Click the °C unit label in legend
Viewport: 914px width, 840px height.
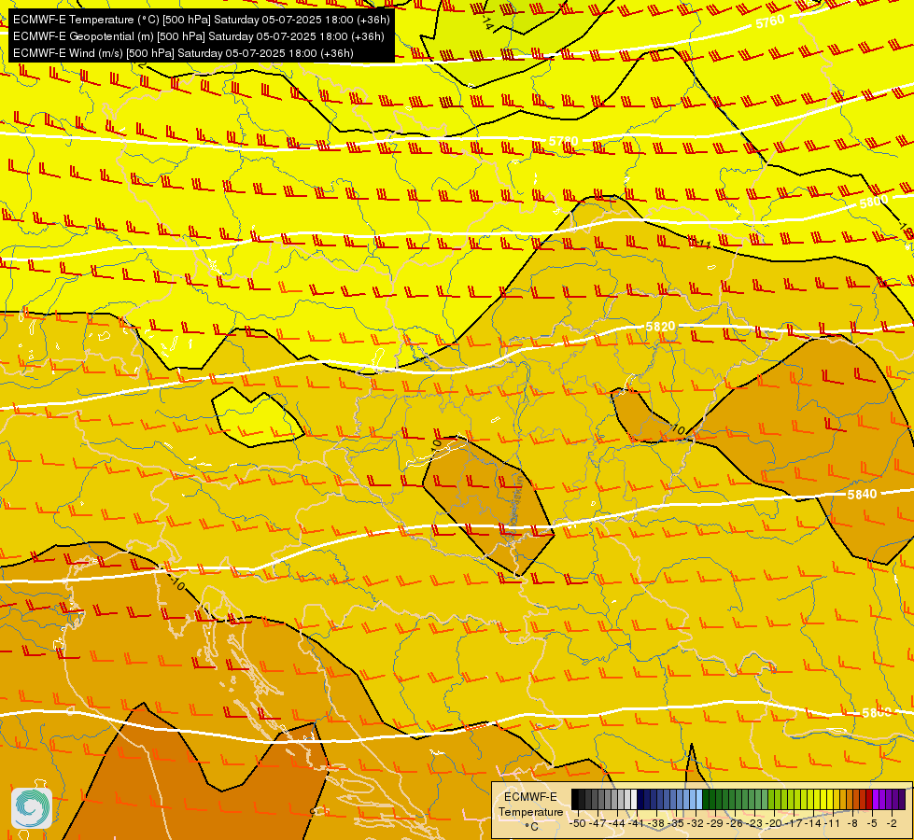pos(531,827)
